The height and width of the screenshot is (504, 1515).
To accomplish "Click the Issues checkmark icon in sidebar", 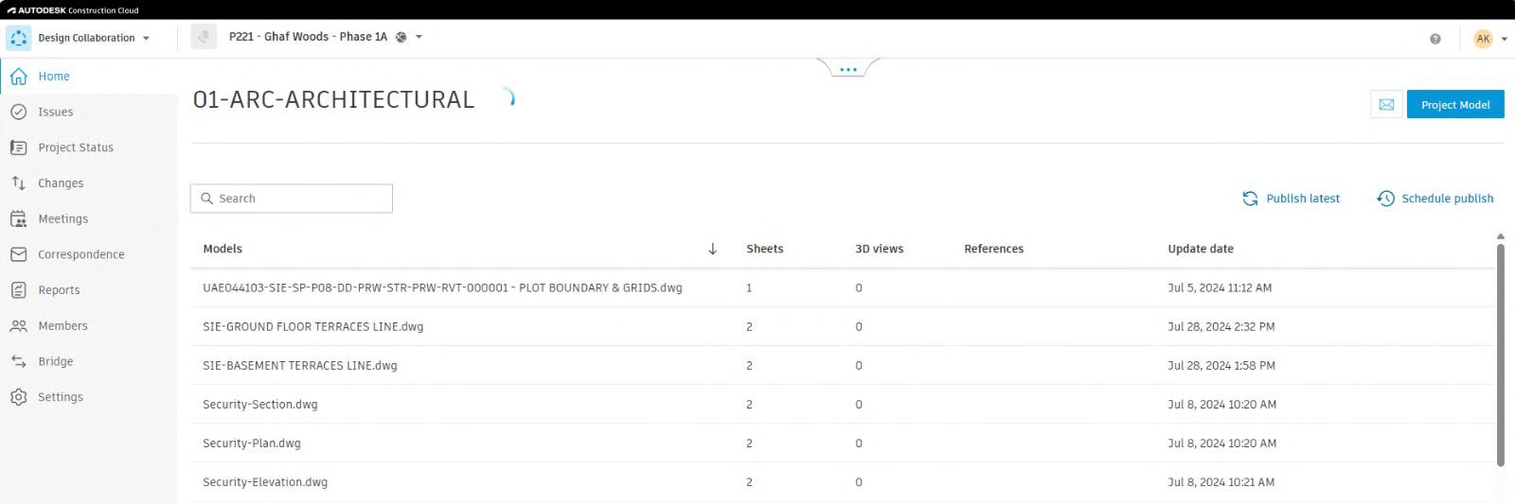I will [x=18, y=112].
